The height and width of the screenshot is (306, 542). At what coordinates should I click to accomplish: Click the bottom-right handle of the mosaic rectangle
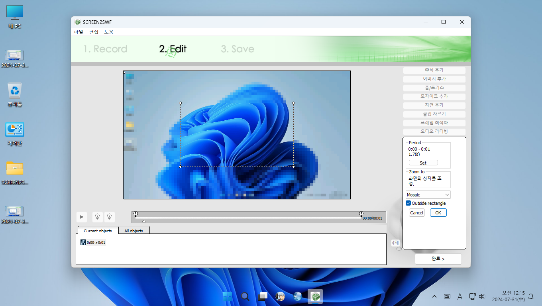point(294,167)
